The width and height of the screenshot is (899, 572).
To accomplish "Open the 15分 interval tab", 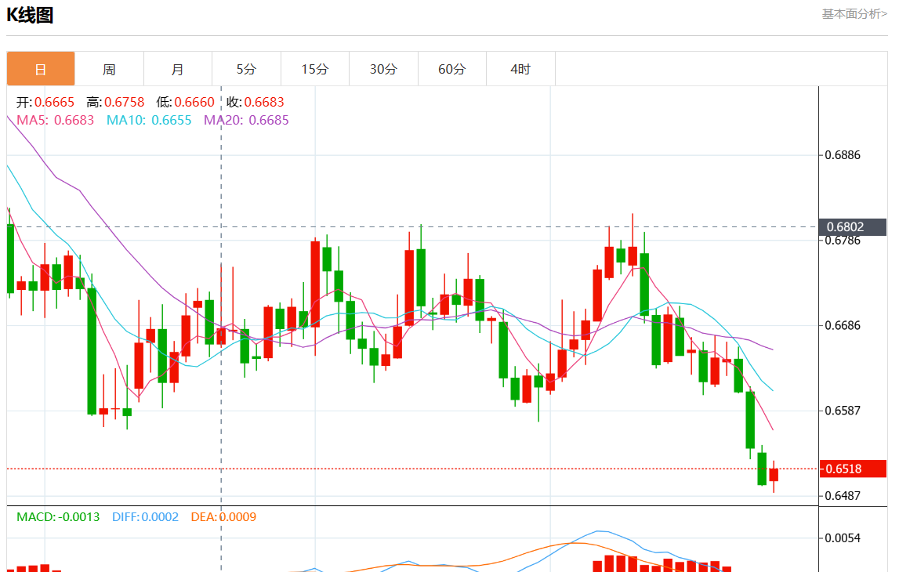I will coord(315,69).
